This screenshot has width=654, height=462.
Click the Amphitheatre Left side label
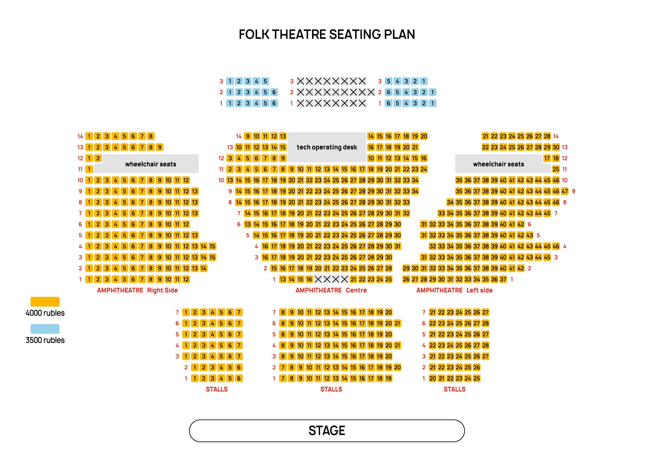[454, 290]
